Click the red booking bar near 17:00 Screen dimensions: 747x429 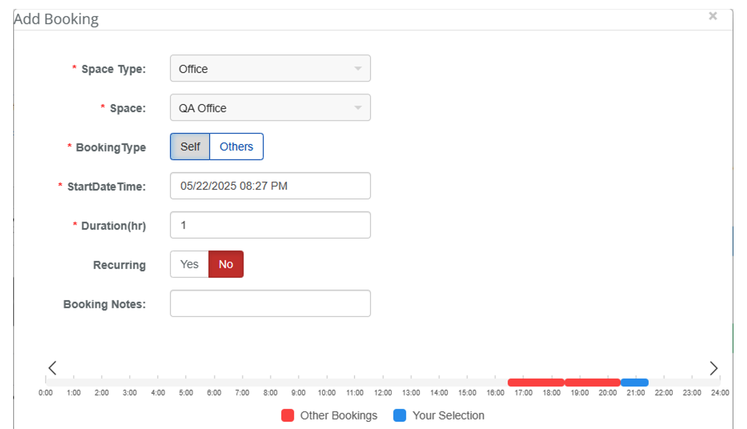tap(536, 382)
